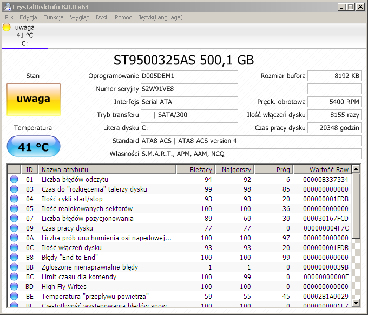Click raw value 00002B1A0029

(326, 296)
